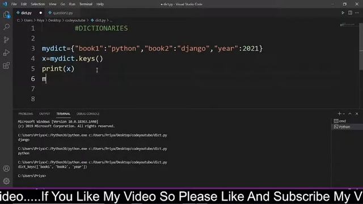Viewport: 363px width, 204px height.
Task: Switch to the Problems panel tab
Action: pyautogui.click(x=26, y=114)
